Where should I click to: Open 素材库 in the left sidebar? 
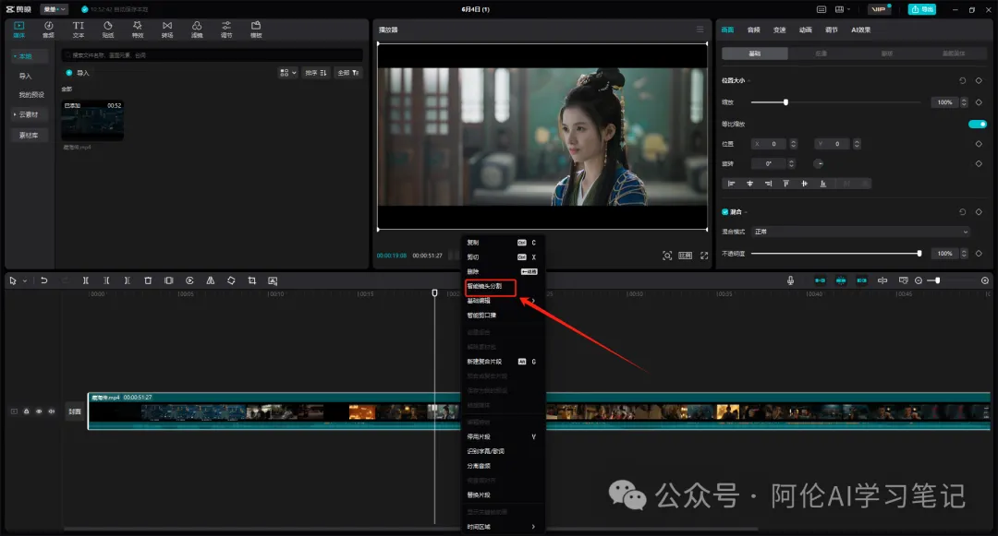point(29,136)
